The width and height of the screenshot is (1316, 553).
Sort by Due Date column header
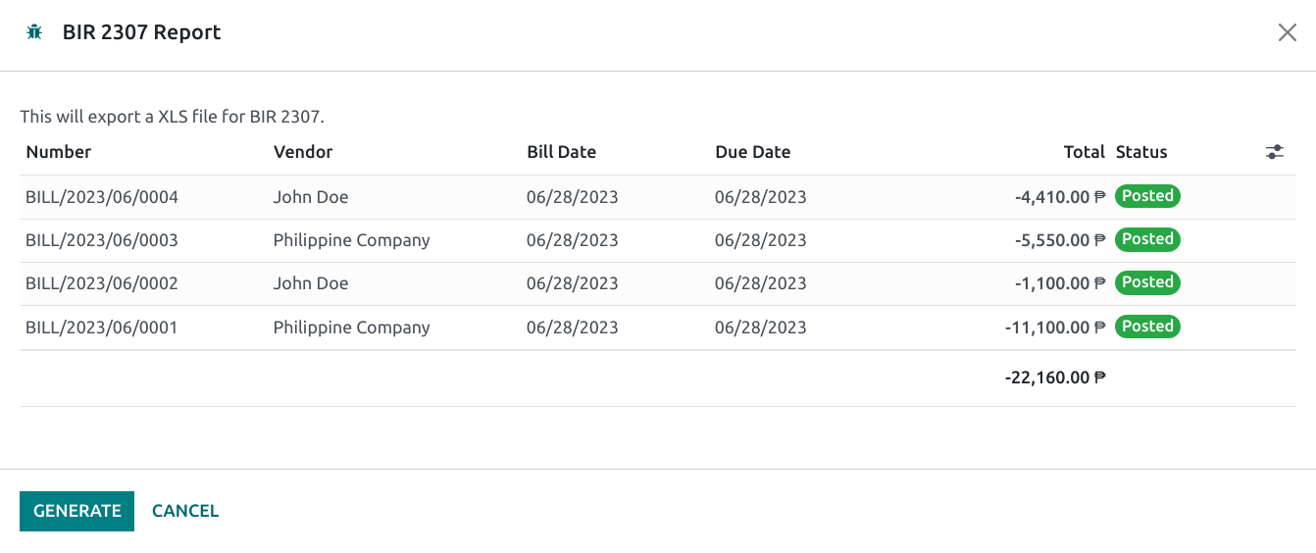[x=752, y=152]
